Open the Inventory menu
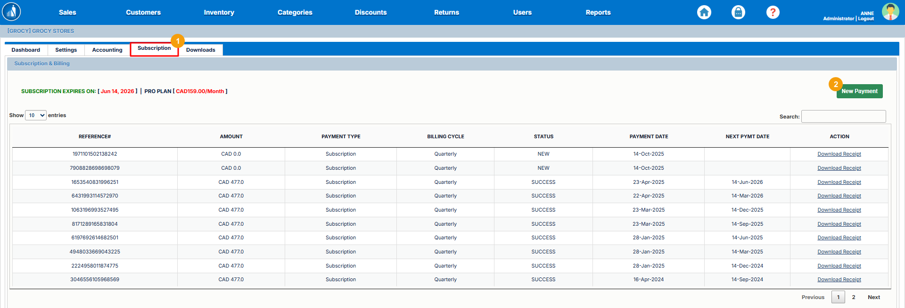This screenshot has width=905, height=308. coord(219,13)
